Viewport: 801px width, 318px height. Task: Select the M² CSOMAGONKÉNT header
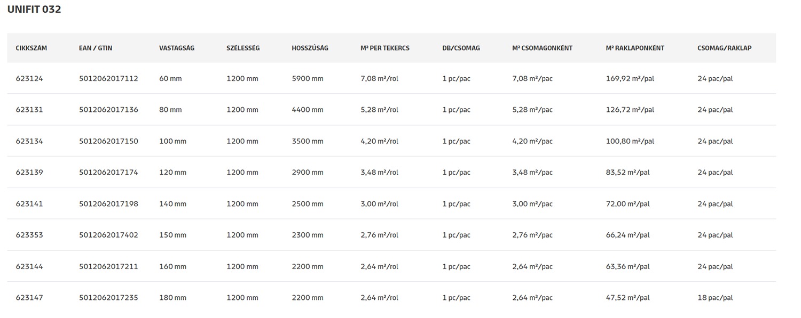coord(542,48)
